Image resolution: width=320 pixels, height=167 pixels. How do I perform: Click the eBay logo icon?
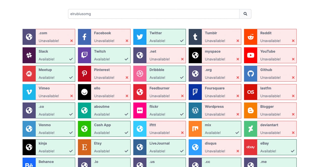click(250, 147)
